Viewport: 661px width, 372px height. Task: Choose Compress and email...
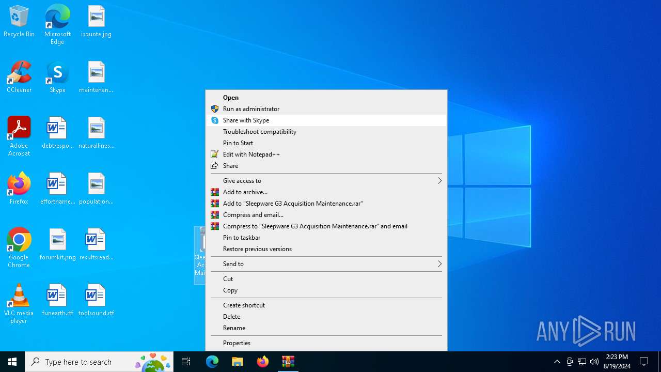(326, 215)
